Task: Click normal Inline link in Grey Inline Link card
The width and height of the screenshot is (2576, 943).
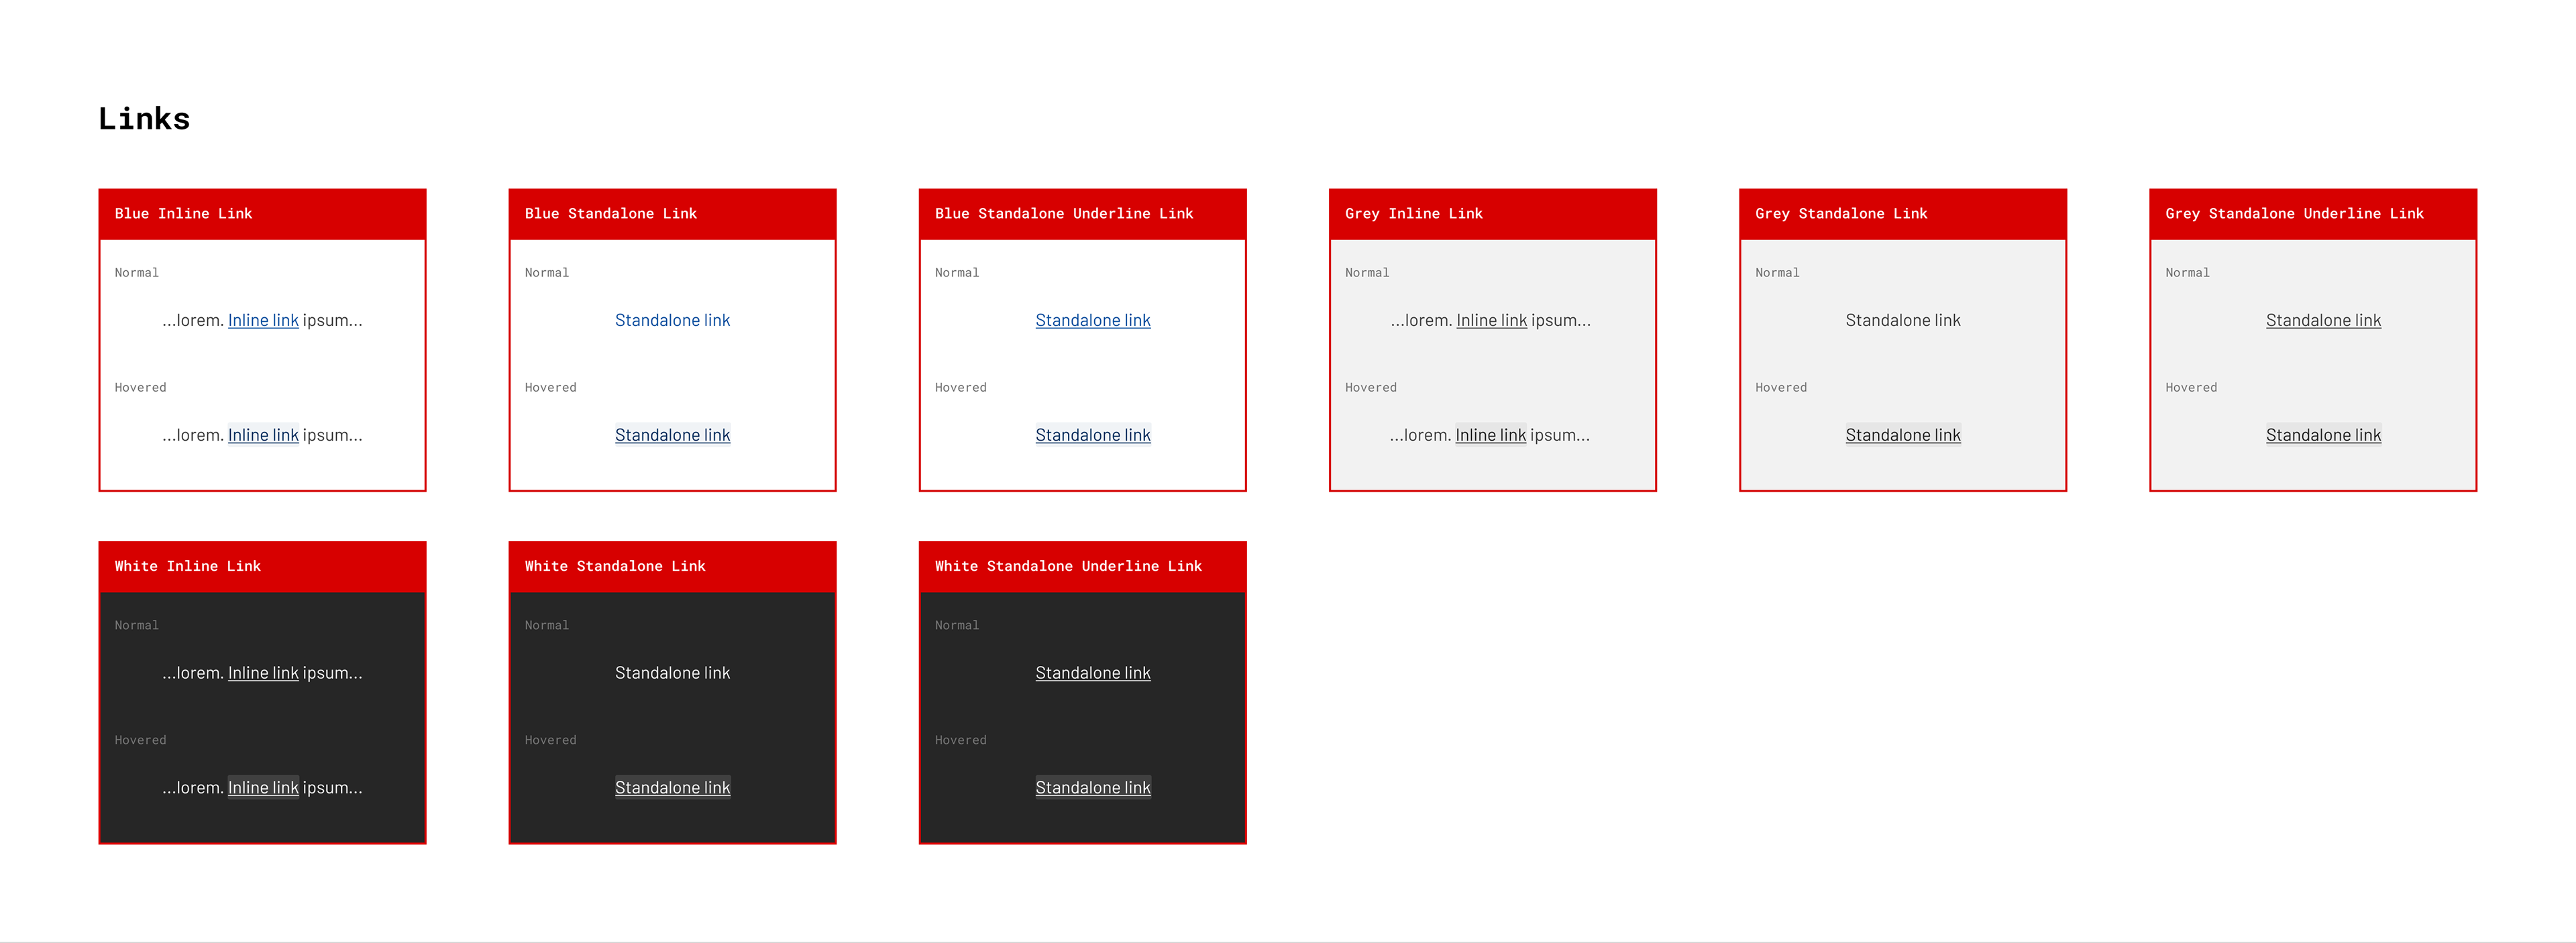Action: tap(1492, 320)
